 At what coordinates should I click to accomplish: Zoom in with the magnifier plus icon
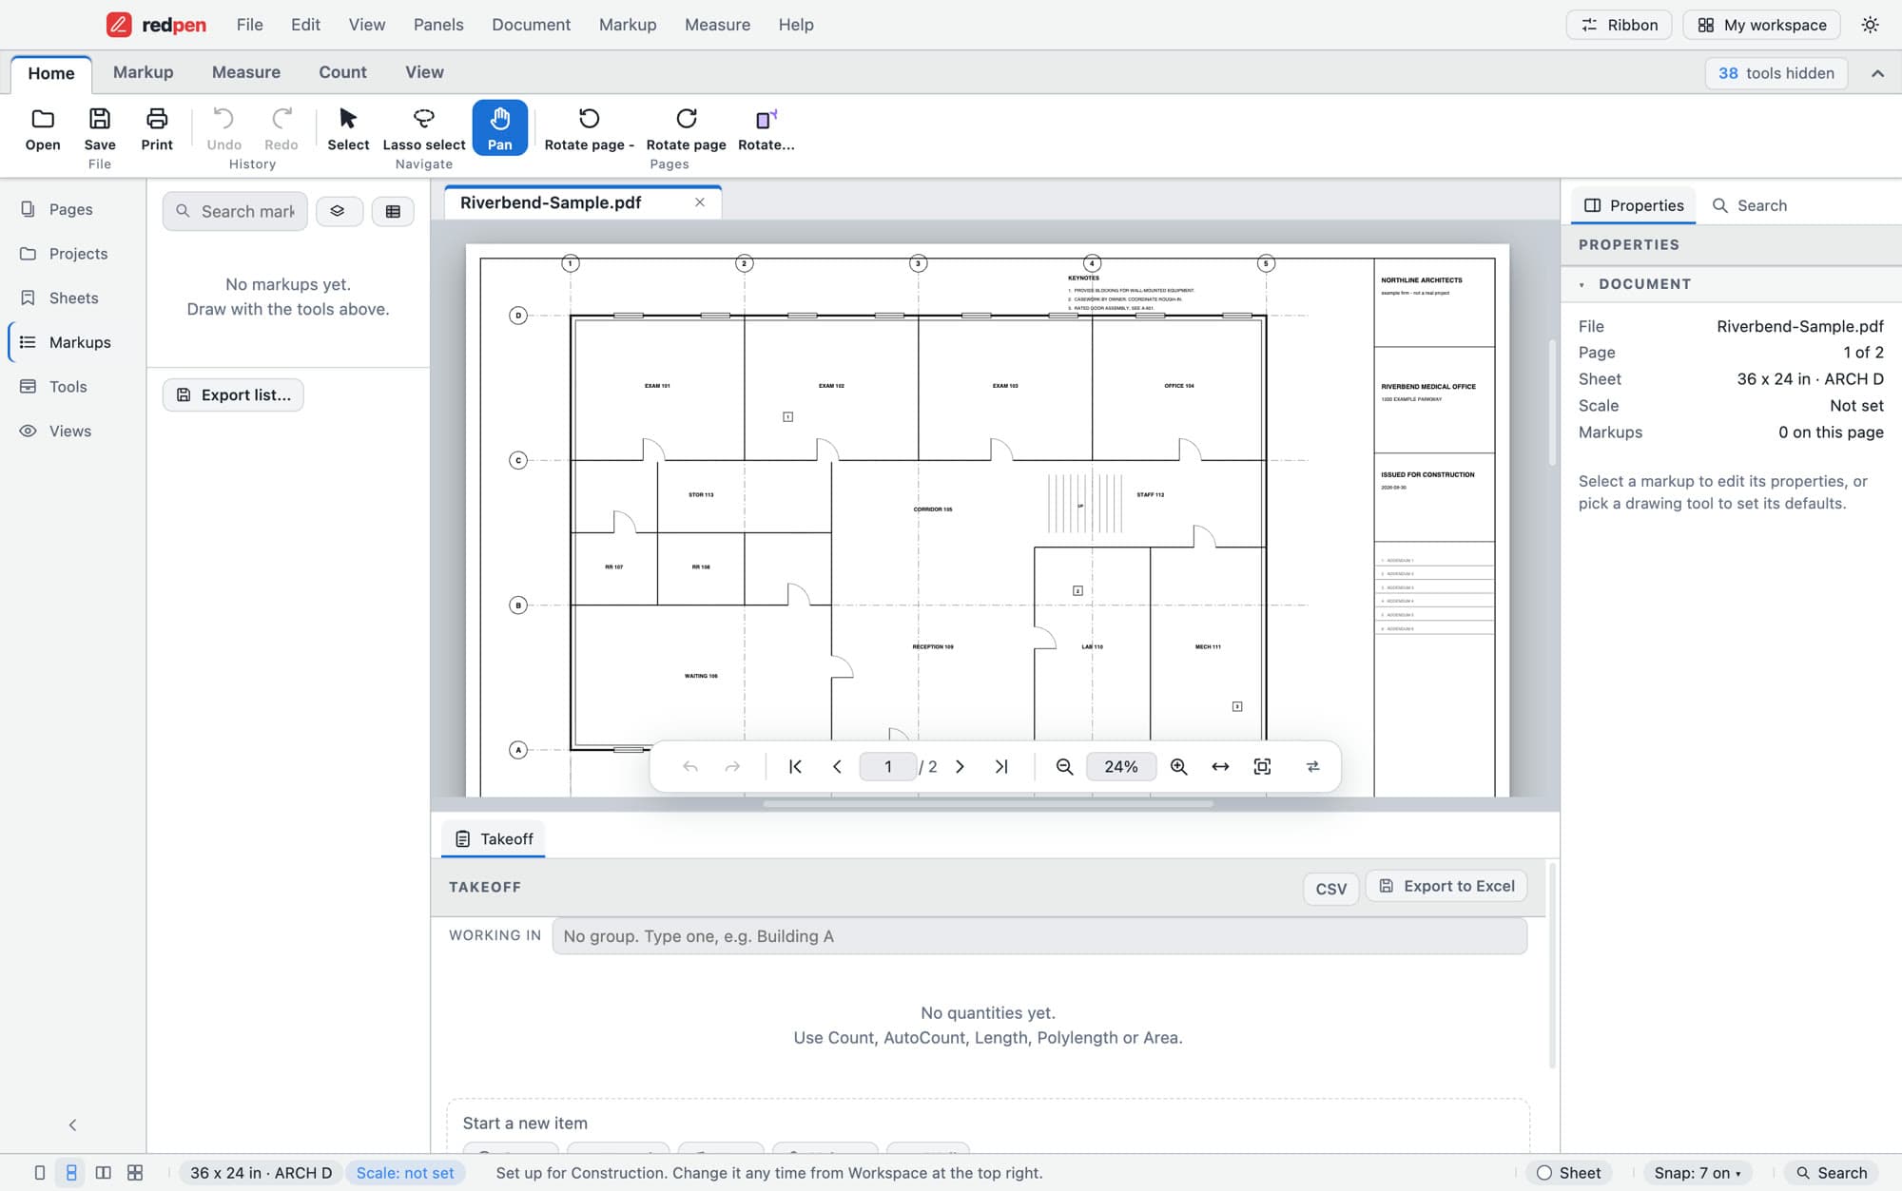click(x=1178, y=767)
